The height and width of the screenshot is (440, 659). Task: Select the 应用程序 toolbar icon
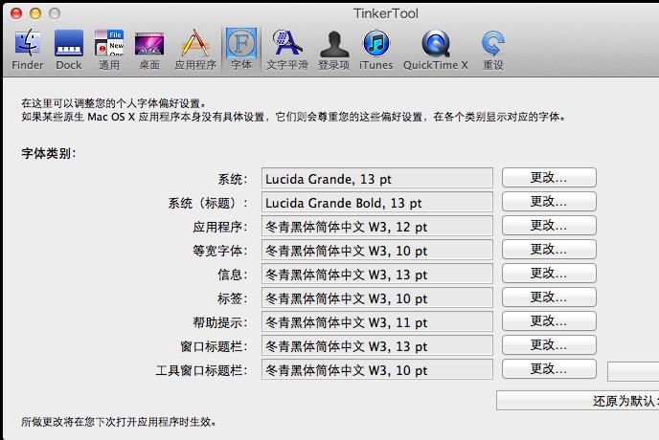[x=195, y=50]
